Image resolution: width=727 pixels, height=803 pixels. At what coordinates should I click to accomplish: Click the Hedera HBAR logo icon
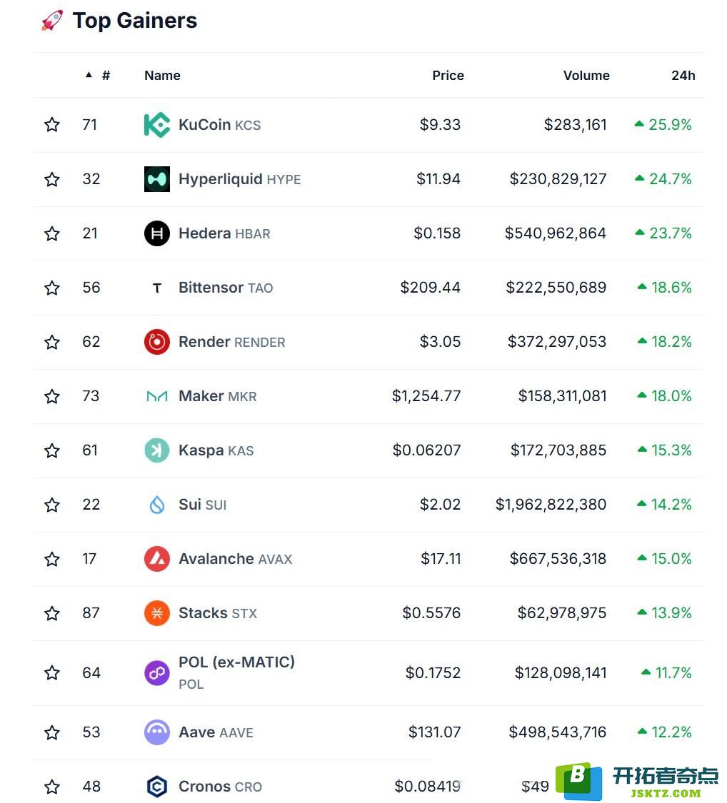pos(157,233)
